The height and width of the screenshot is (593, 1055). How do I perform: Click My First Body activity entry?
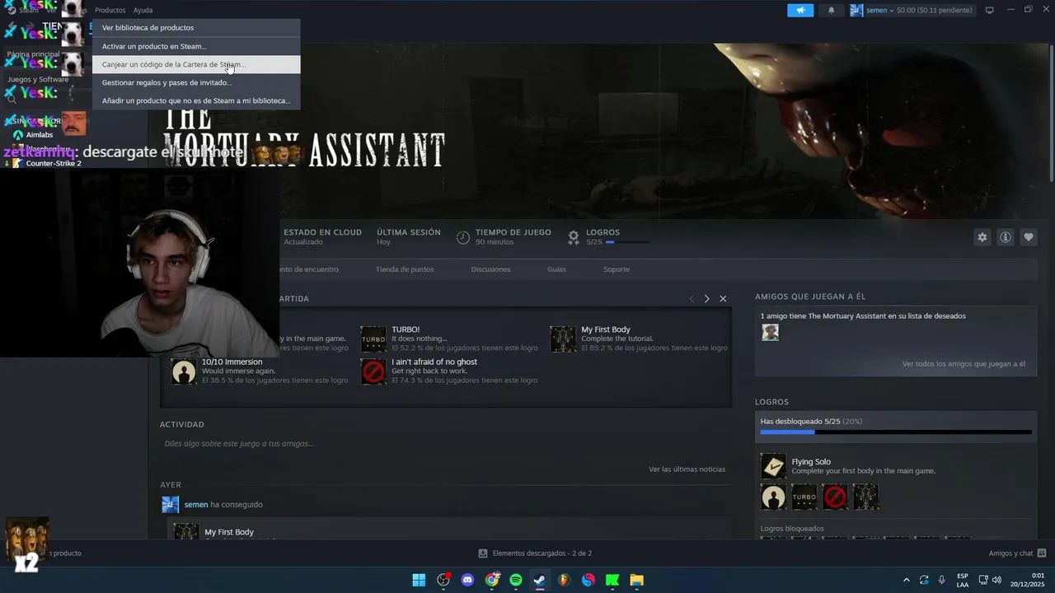[x=229, y=532]
